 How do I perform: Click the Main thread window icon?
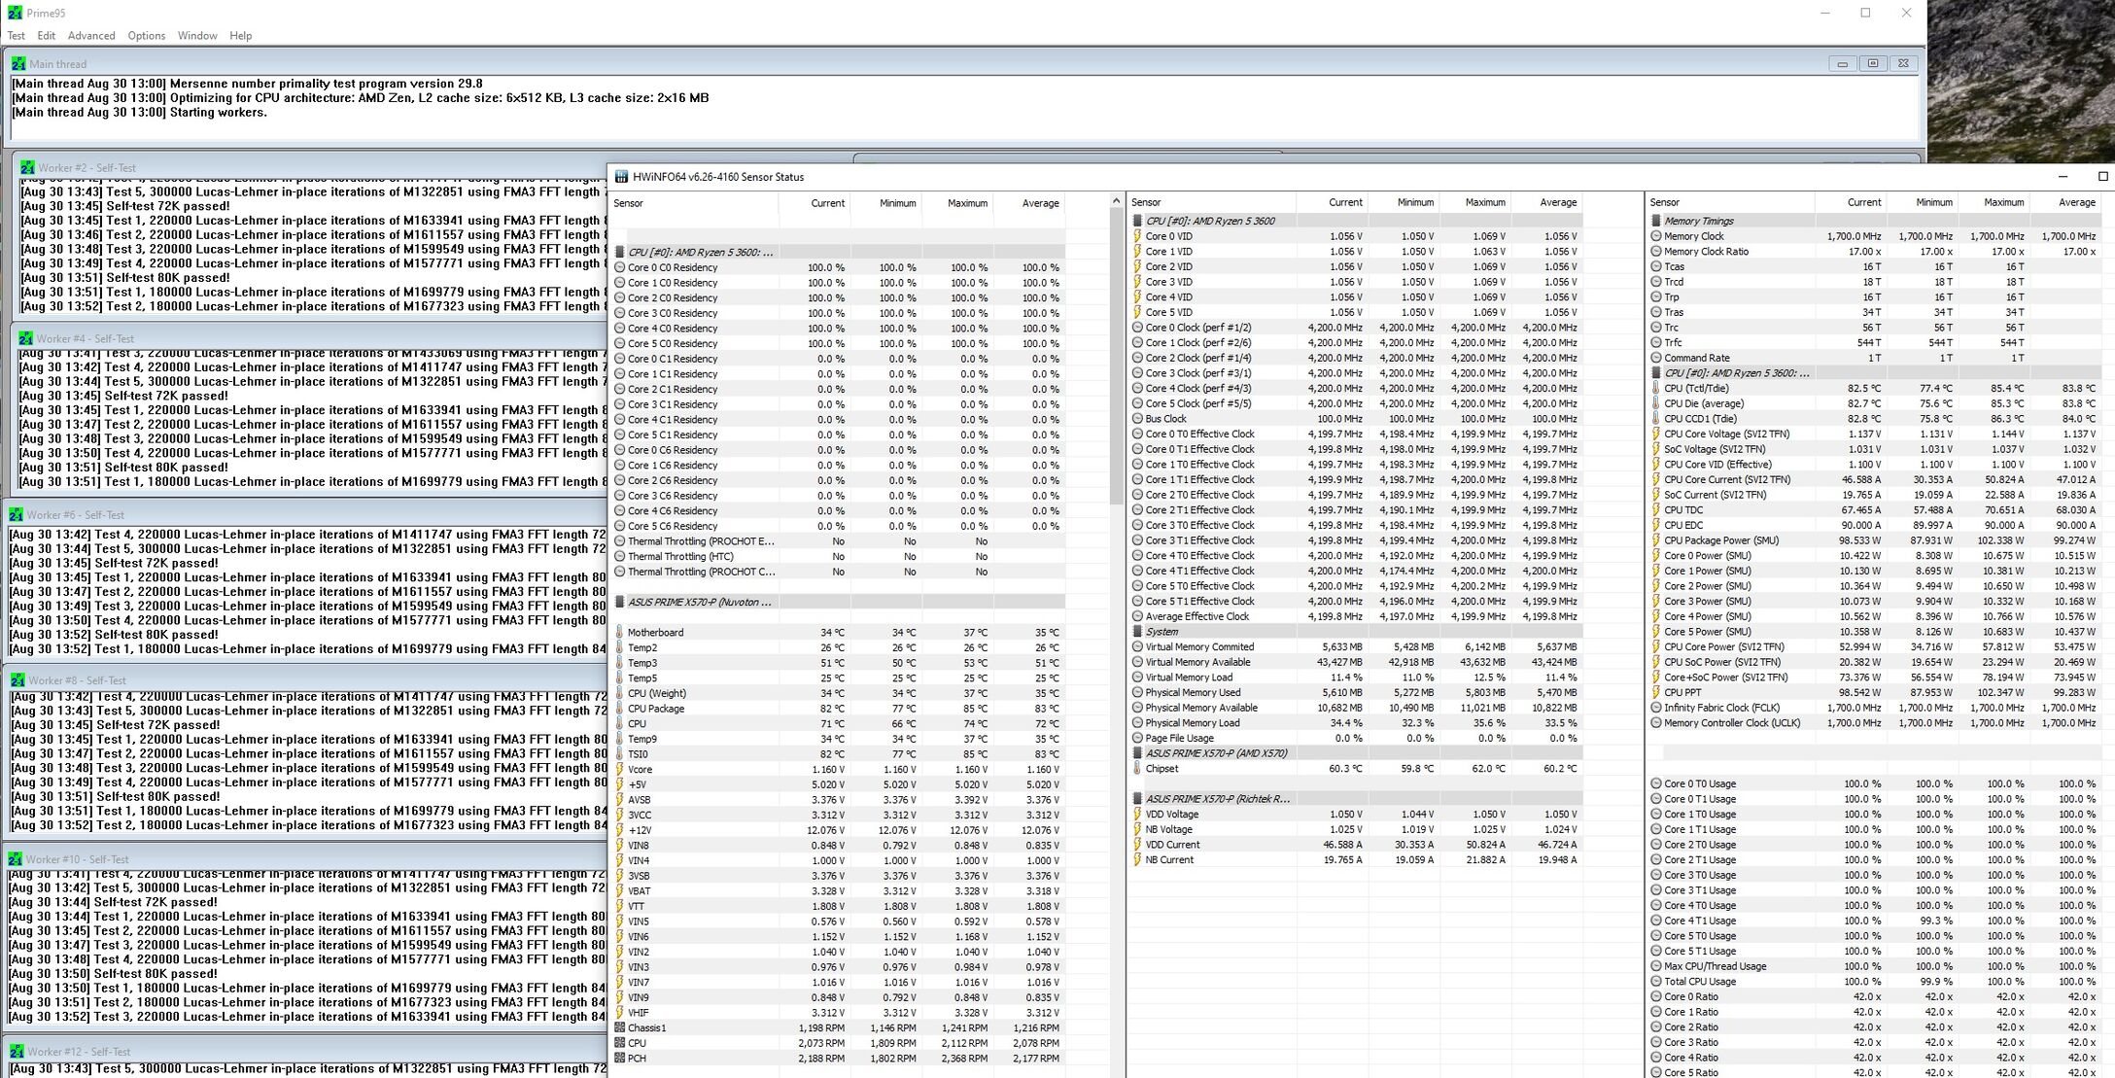tap(18, 63)
